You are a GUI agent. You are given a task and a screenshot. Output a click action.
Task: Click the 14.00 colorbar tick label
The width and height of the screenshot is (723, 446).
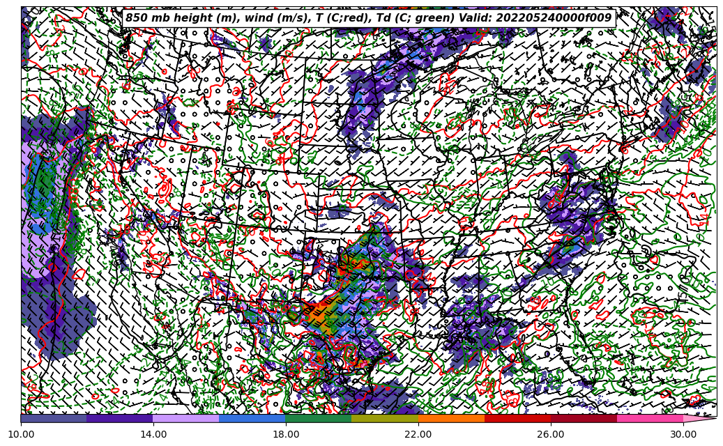tap(153, 434)
